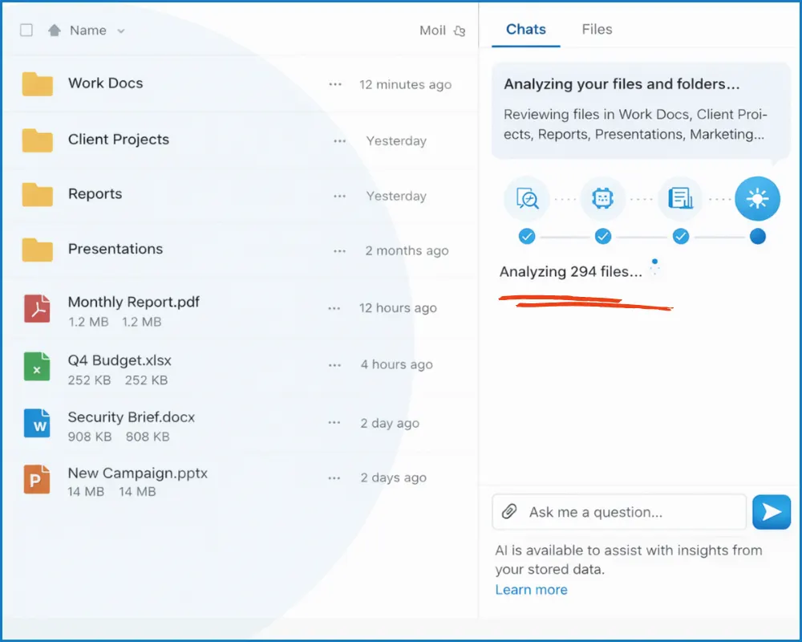Image resolution: width=802 pixels, height=642 pixels.
Task: Send message with the paper plane button
Action: 772,512
